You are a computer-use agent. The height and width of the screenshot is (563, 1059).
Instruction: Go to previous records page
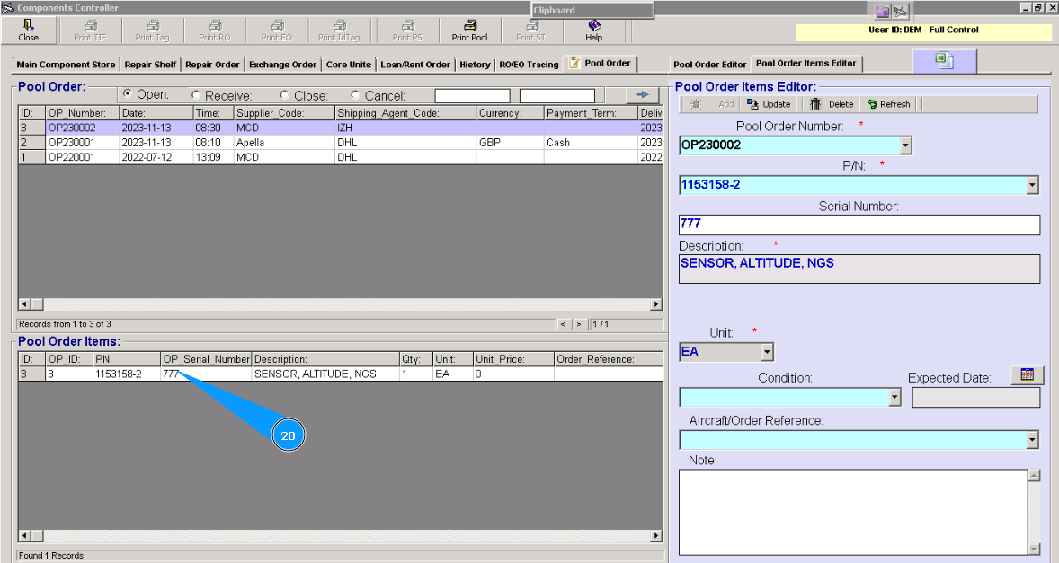pos(564,324)
